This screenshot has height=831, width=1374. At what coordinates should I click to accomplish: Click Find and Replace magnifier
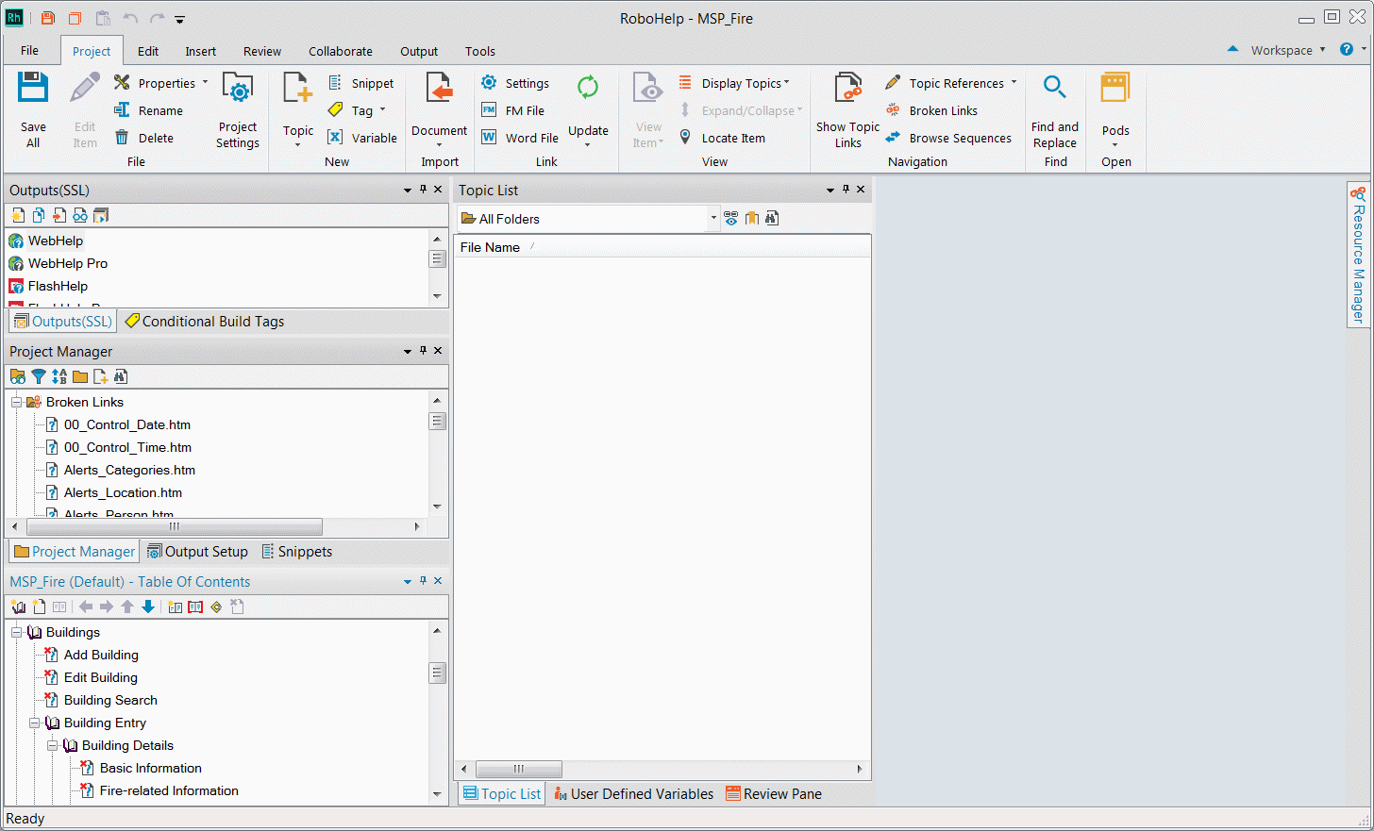coord(1054,88)
